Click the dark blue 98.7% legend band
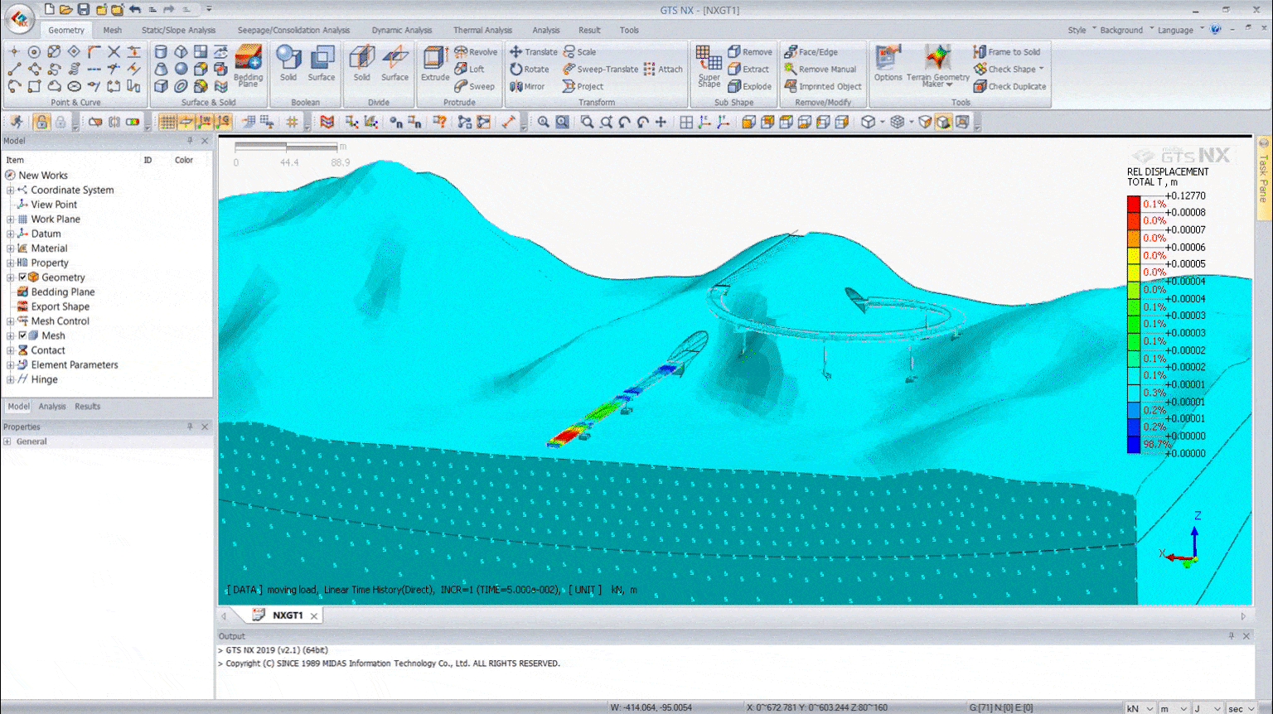 pos(1133,445)
